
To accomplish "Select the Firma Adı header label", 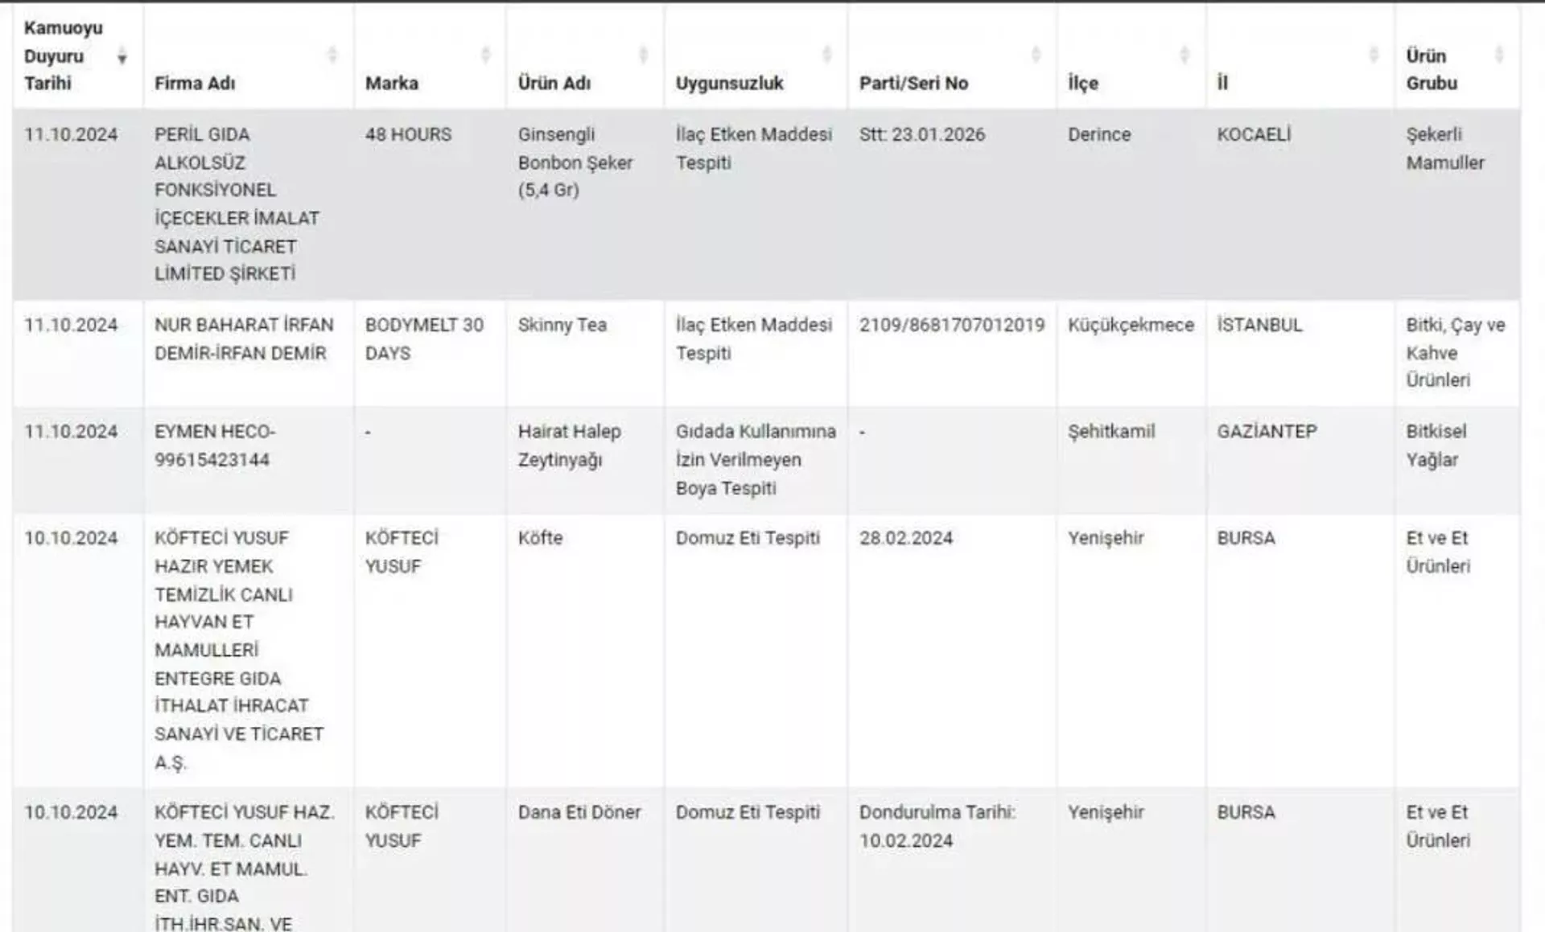I will coord(195,83).
